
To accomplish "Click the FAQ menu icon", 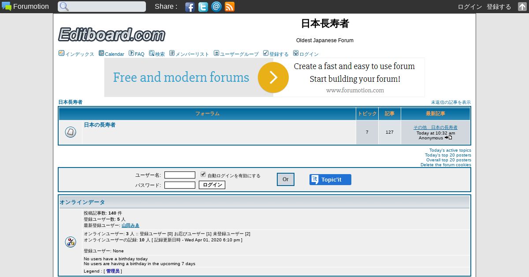I will pos(131,53).
